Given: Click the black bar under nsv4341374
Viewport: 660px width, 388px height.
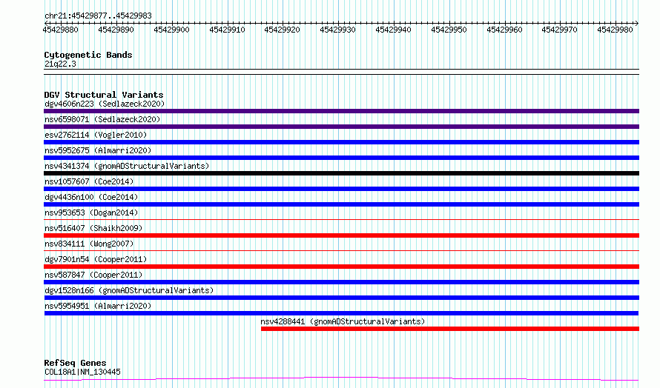Looking at the screenshot, I should [x=341, y=173].
